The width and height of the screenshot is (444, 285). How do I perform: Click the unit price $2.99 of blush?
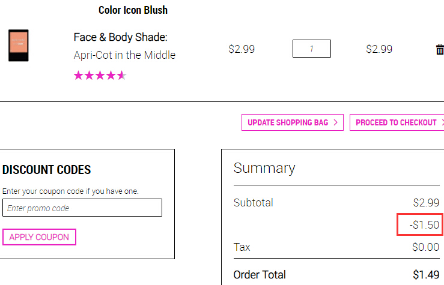(x=242, y=49)
